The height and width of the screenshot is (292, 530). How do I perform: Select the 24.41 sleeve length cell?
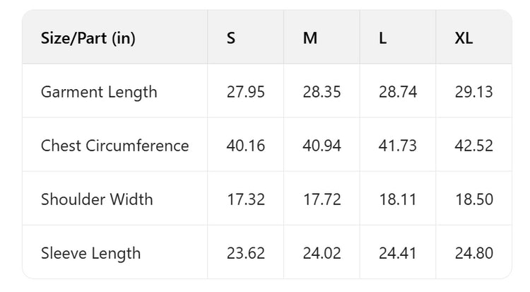[398, 253]
